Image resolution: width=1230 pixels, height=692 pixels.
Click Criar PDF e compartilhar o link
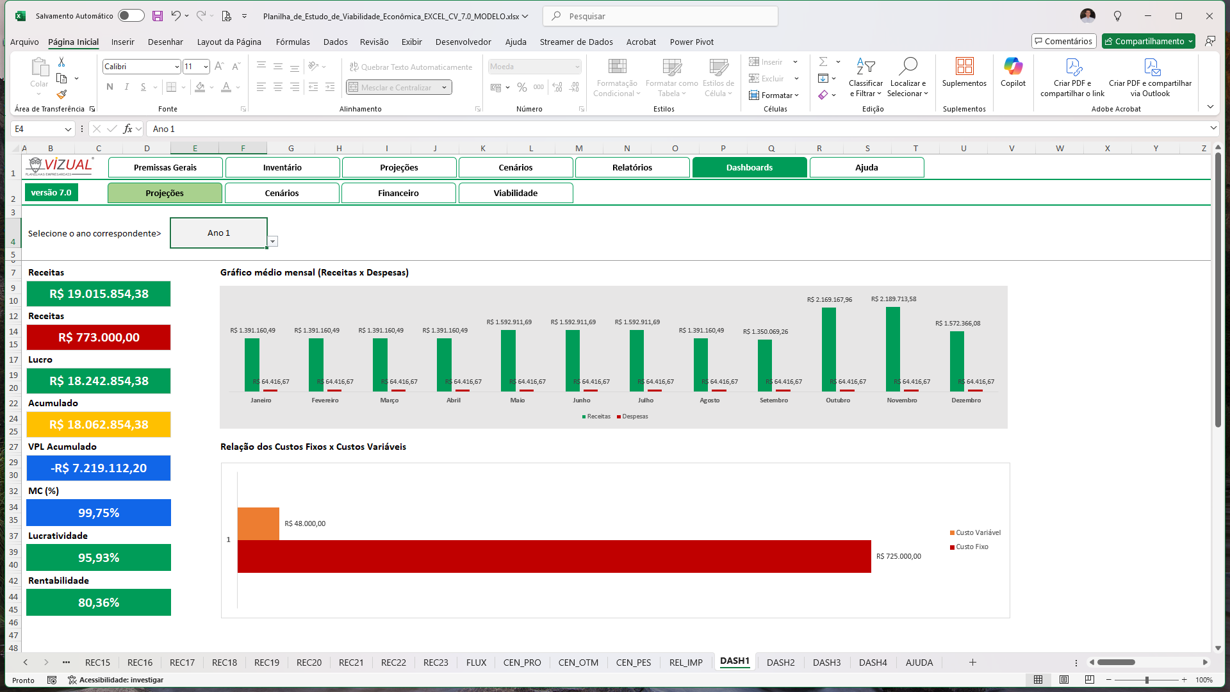coord(1072,78)
